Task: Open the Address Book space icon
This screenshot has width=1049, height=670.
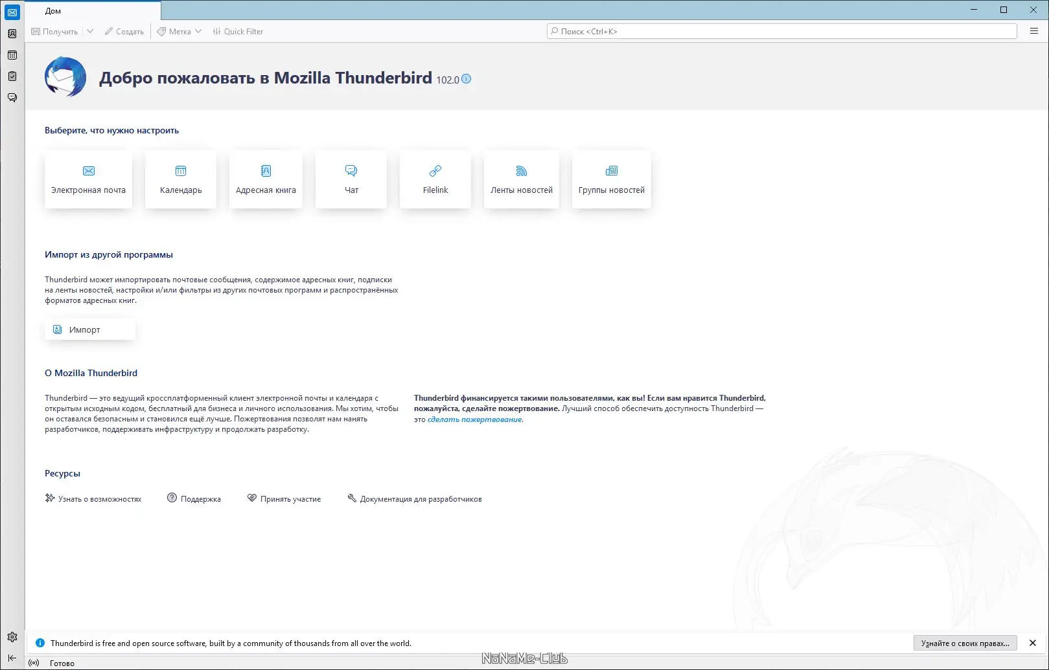Action: coord(12,34)
